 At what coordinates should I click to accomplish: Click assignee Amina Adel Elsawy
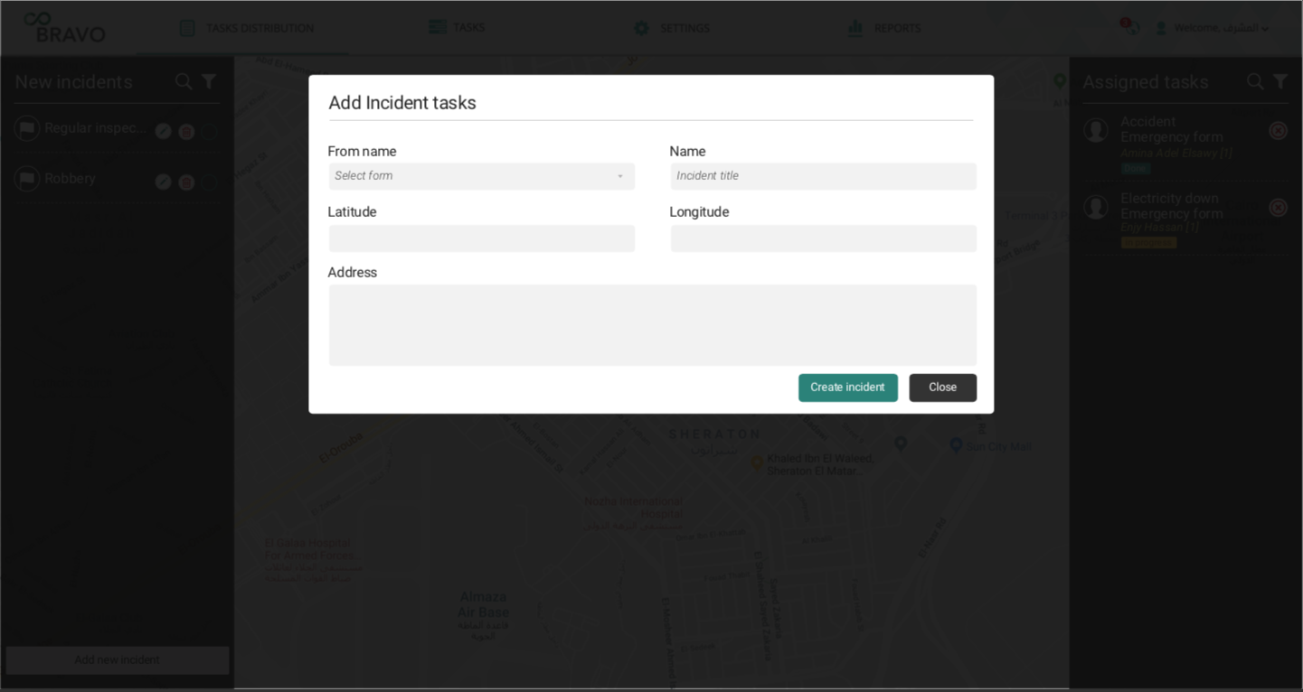1176,153
